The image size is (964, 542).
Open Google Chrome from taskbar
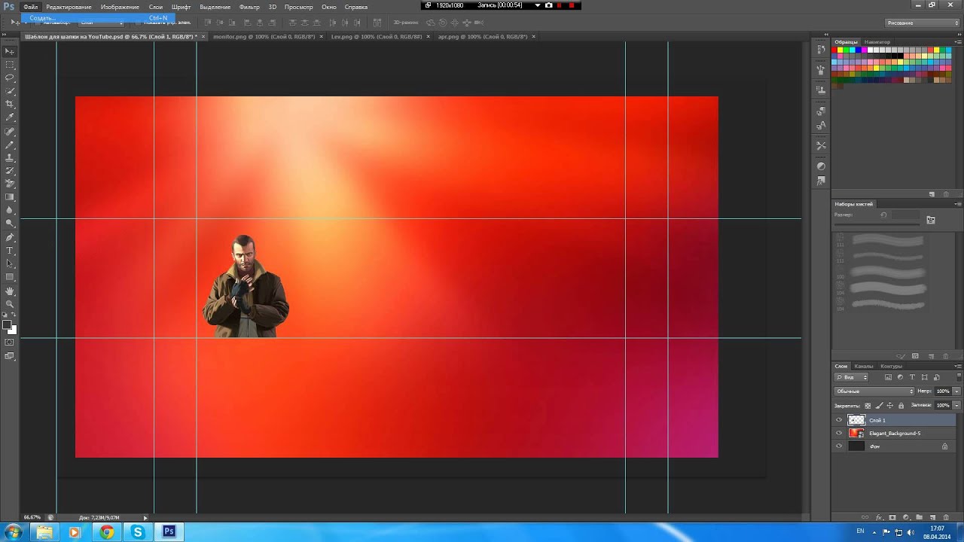[x=106, y=532]
